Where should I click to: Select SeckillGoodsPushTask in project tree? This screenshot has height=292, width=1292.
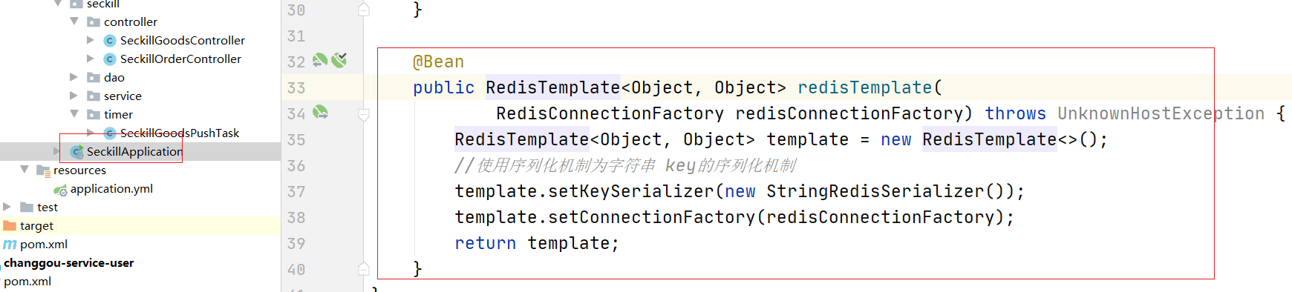(x=180, y=133)
